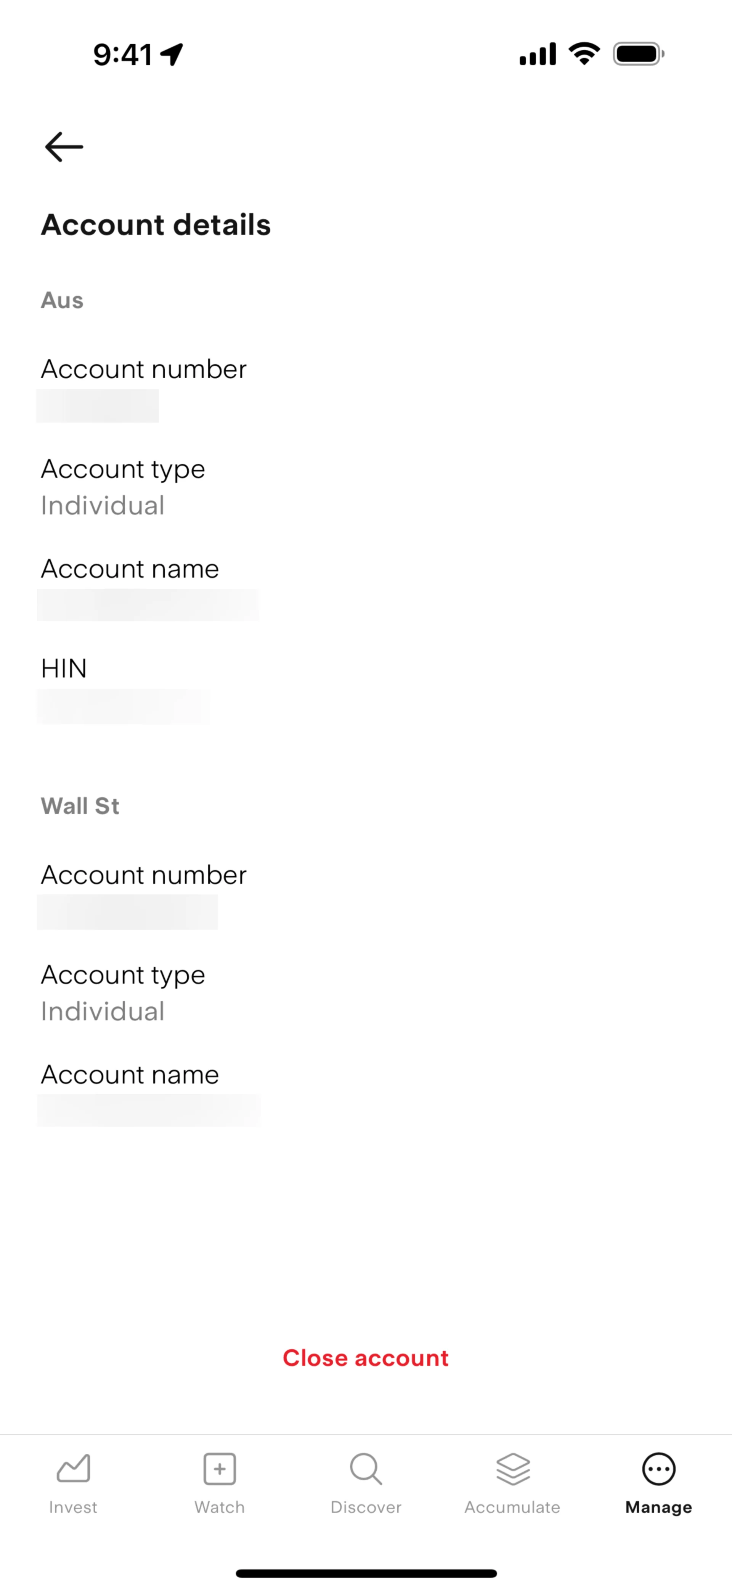Select the Aus account number value
732x1591 pixels.
point(98,406)
